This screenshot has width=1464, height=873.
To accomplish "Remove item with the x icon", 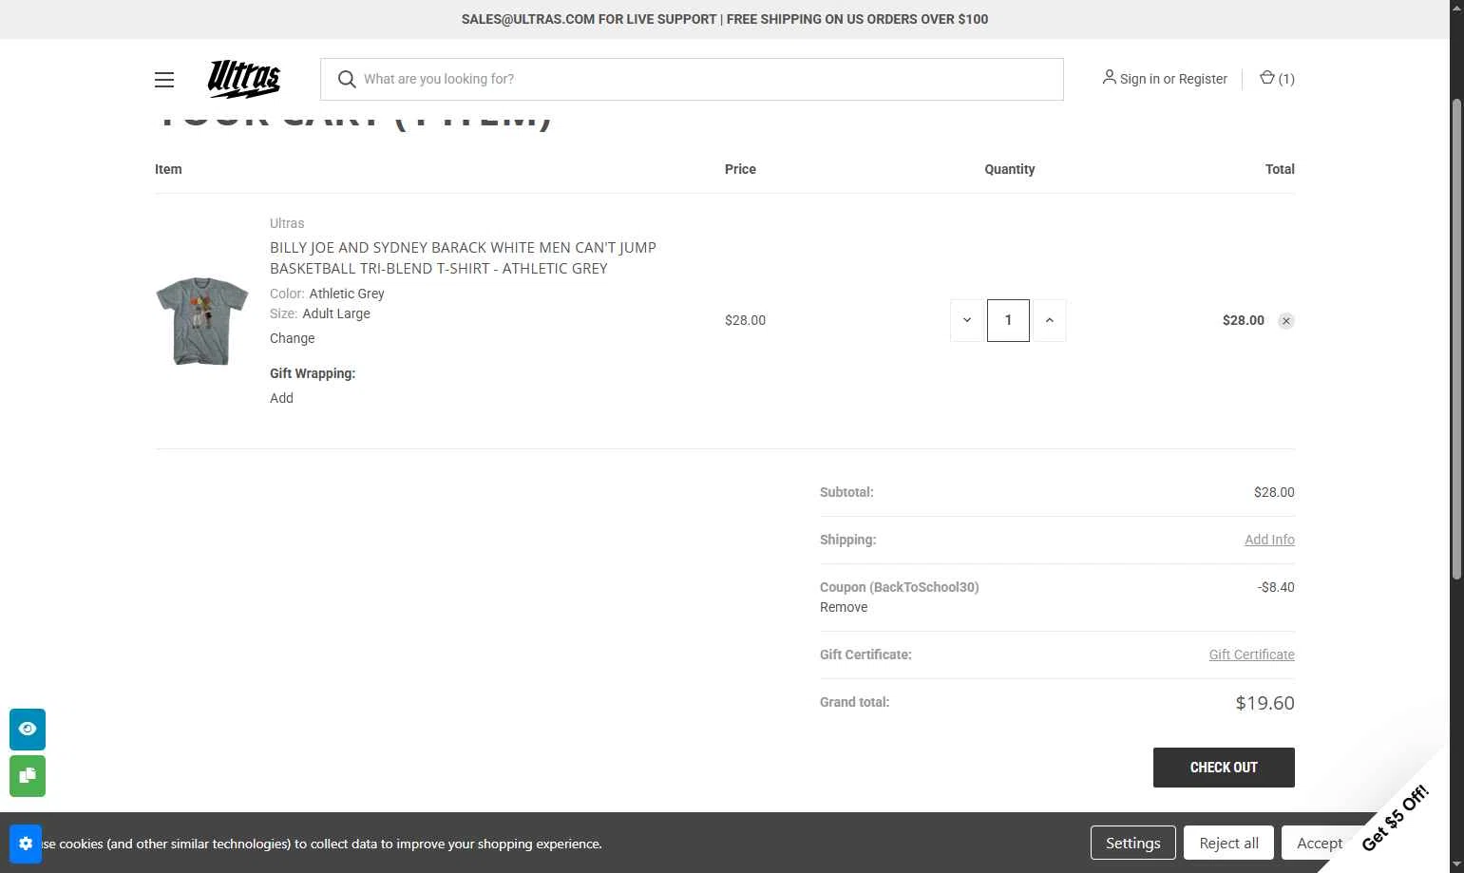I will click(x=1285, y=321).
